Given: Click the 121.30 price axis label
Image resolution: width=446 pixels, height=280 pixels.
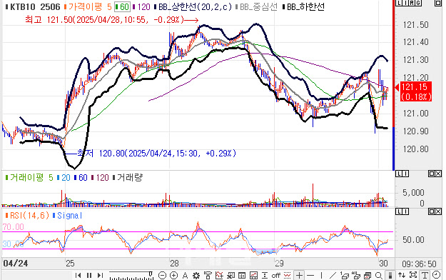Looking at the screenshot, I should coord(415,60).
